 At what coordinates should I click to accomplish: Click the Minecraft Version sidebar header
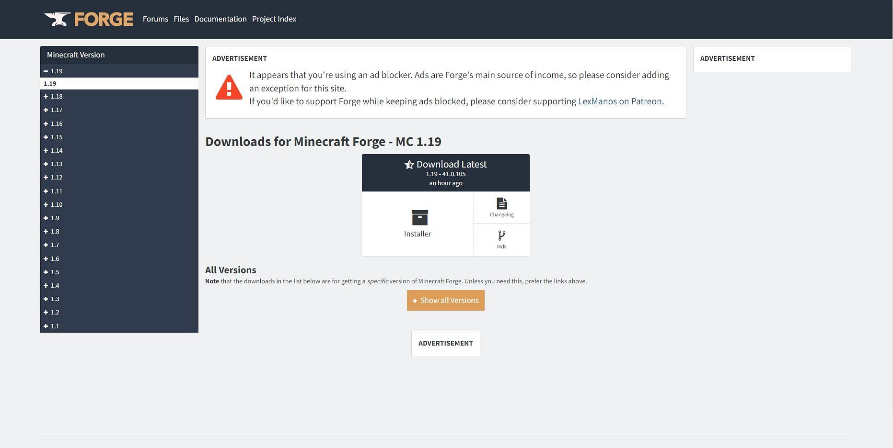(x=119, y=55)
